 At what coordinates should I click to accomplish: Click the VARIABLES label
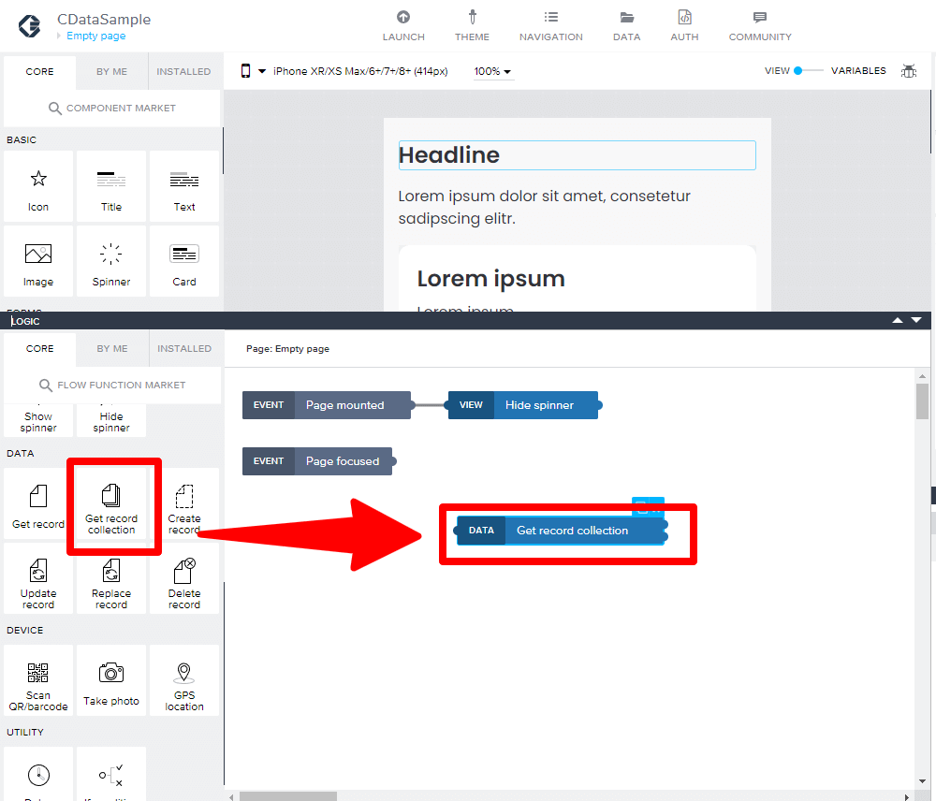pos(858,70)
